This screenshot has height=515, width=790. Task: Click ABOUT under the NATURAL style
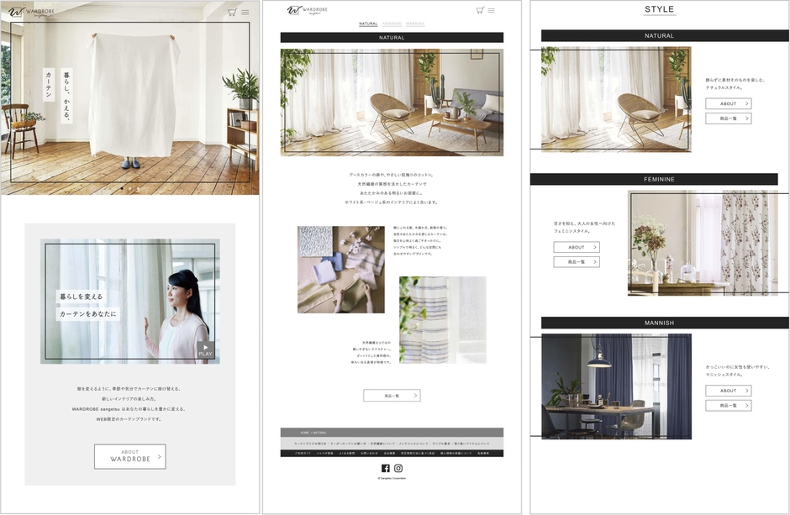coord(728,102)
